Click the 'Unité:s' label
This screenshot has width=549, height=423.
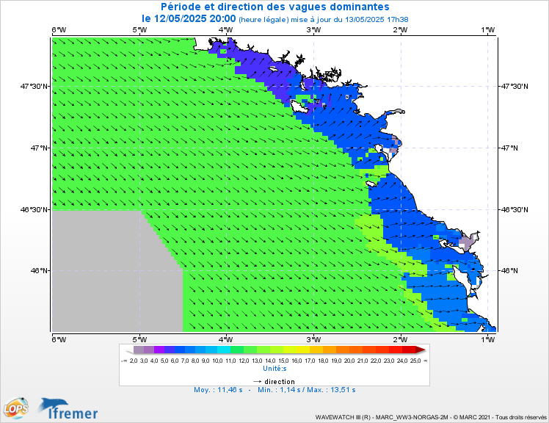pyautogui.click(x=274, y=369)
